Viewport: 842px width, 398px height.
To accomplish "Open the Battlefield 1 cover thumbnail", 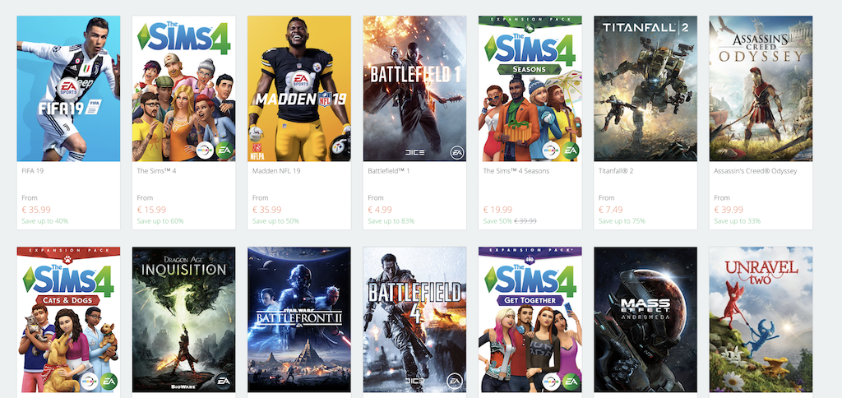I will pos(414,89).
